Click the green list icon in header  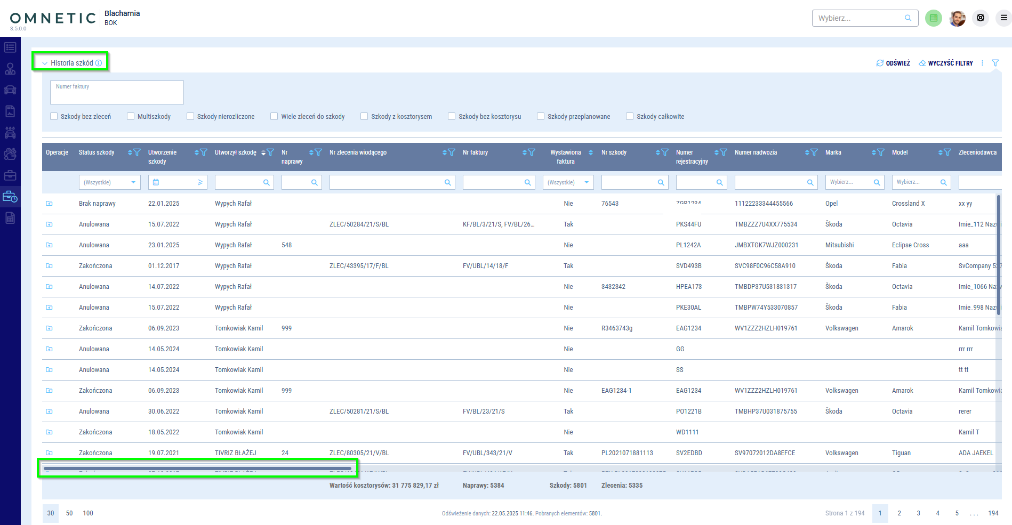click(x=933, y=18)
